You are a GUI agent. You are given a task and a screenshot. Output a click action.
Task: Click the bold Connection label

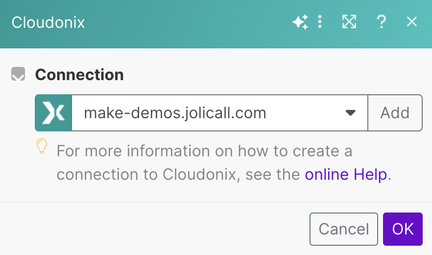[x=79, y=75]
